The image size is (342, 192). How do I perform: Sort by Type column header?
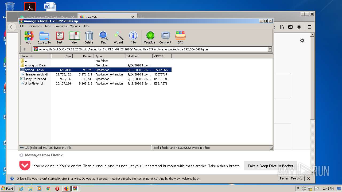[110, 56]
